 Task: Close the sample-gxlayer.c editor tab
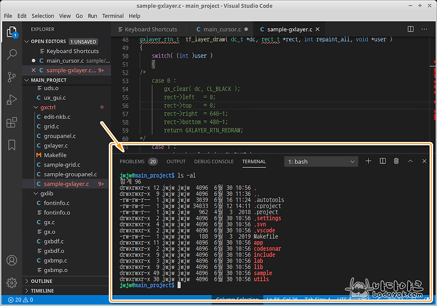pyautogui.click(x=317, y=30)
